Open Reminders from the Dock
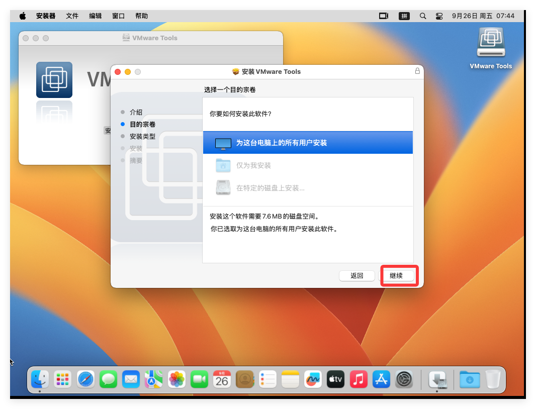This screenshot has height=409, width=536. 267,379
